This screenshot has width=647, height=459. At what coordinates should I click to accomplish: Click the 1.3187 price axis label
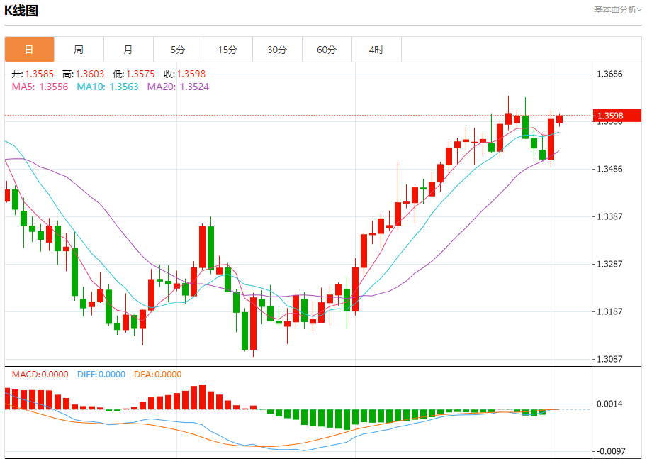click(609, 311)
